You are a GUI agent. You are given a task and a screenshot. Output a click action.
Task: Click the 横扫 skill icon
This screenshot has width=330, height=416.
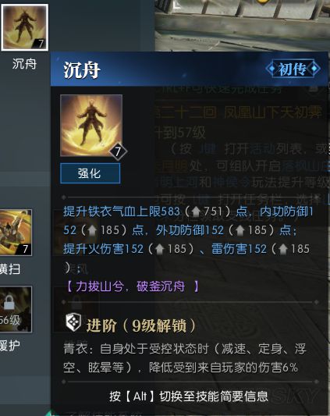point(16,233)
